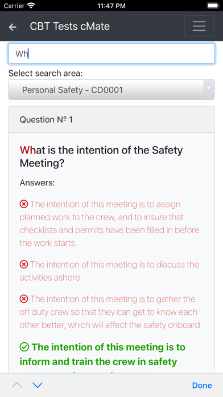The width and height of the screenshot is (223, 397).
Task: Tap the CBT Tests cMate title
Action: coord(70,26)
